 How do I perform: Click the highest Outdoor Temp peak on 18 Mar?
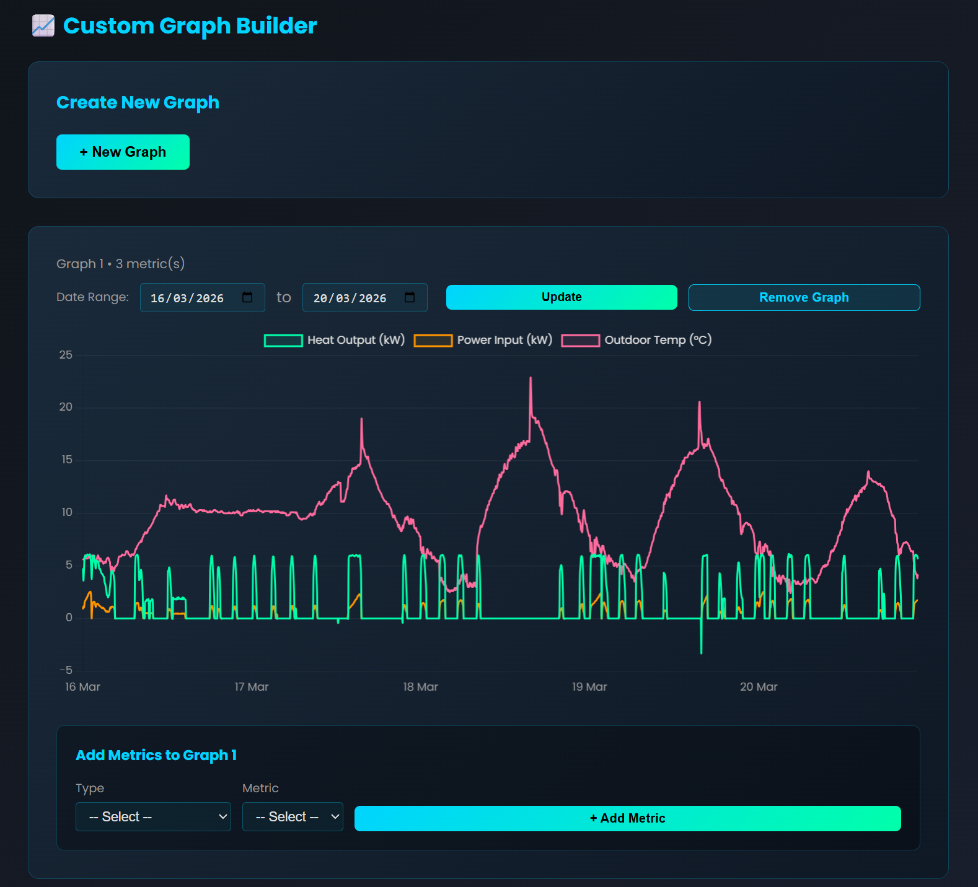531,378
